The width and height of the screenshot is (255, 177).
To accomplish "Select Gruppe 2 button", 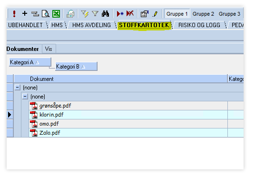I will (203, 14).
